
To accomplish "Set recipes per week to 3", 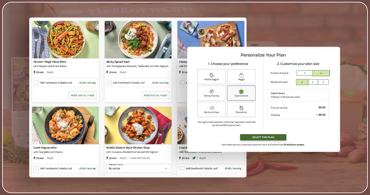I will [313, 82].
